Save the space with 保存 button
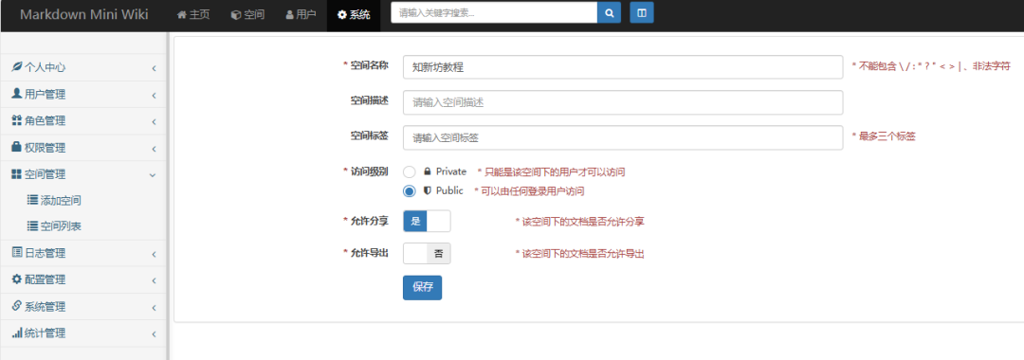1024x360 pixels. tap(422, 288)
